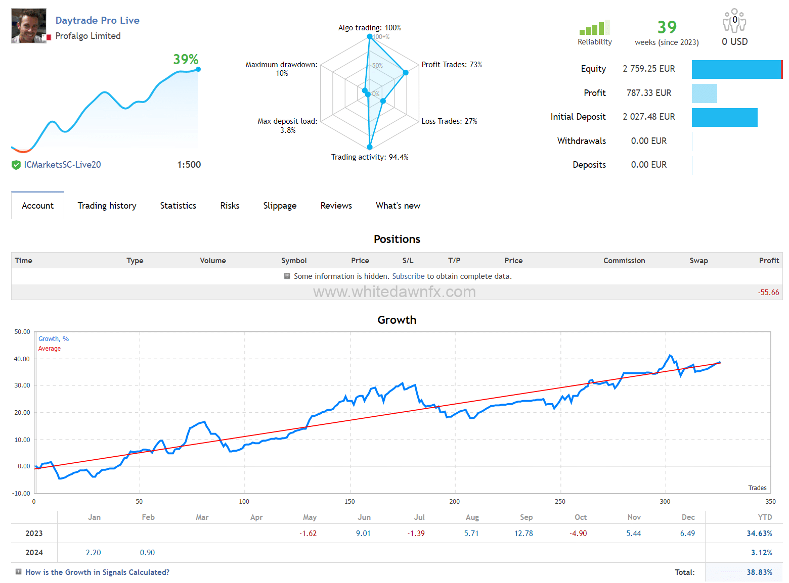Click the country flag next to profile photo
Viewport: 789px width, 583px height.
[x=49, y=37]
